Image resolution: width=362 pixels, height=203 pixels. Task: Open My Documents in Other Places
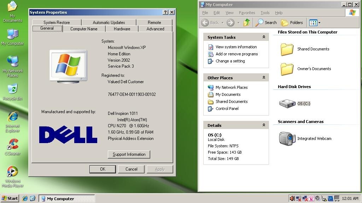(228, 94)
